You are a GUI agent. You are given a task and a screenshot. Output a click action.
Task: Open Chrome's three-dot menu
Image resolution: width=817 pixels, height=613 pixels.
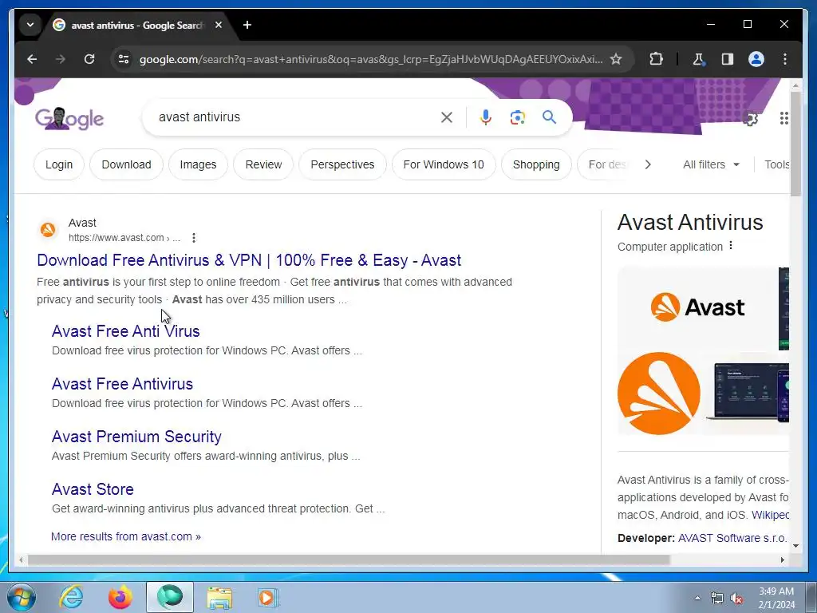coord(785,59)
